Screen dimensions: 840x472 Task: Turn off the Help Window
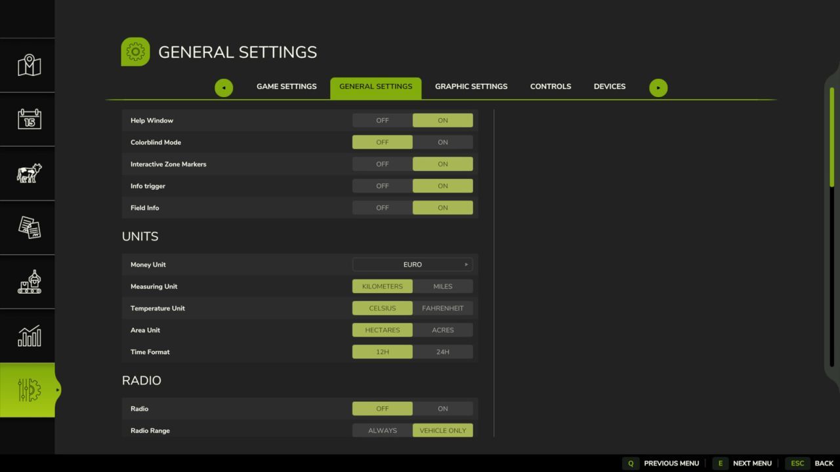click(382, 120)
